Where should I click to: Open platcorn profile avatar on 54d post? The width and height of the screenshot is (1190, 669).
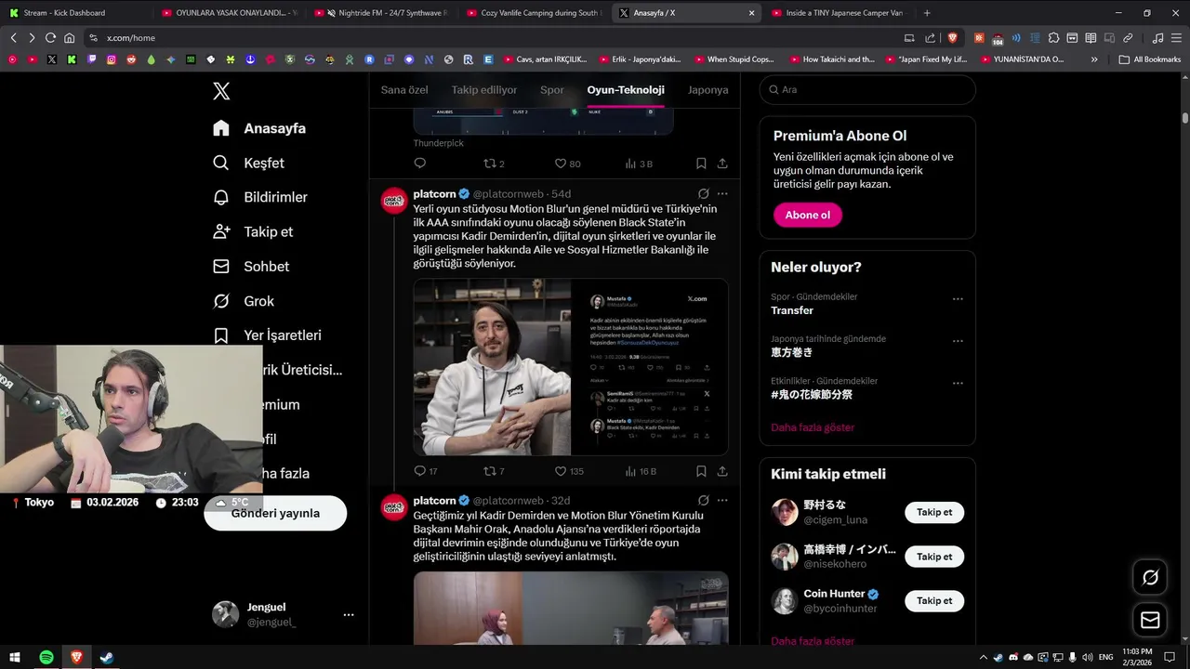pos(394,200)
